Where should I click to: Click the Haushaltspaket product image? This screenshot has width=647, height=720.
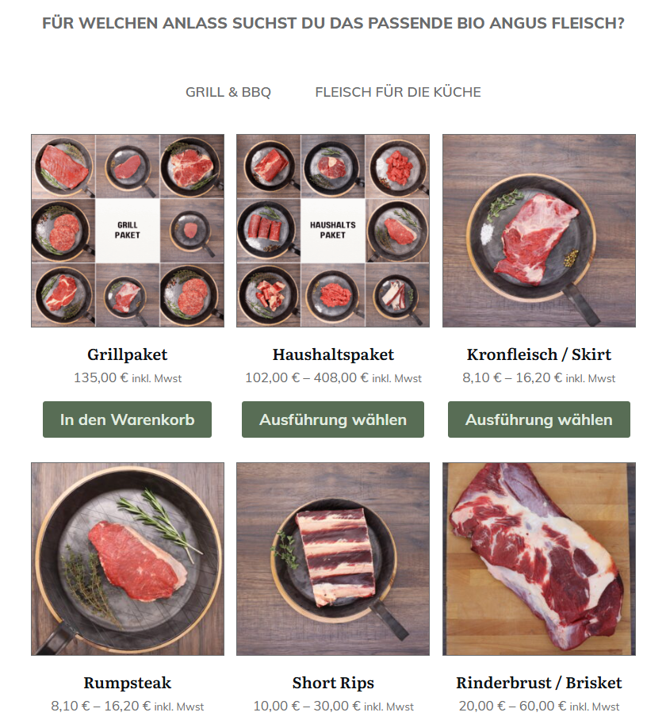click(x=333, y=231)
